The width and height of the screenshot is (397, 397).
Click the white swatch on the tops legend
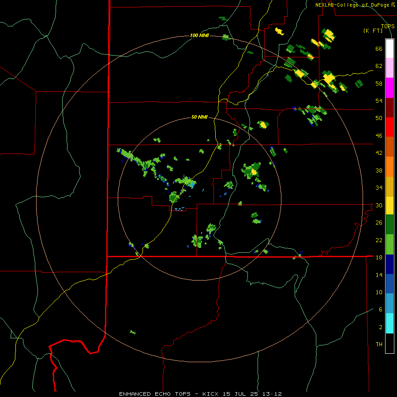[390, 49]
